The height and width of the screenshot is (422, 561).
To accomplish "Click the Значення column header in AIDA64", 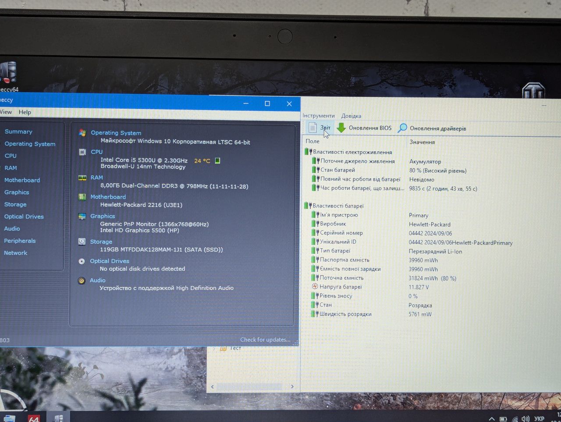I will click(x=422, y=142).
